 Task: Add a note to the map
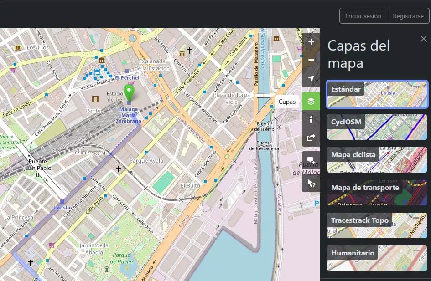click(311, 160)
